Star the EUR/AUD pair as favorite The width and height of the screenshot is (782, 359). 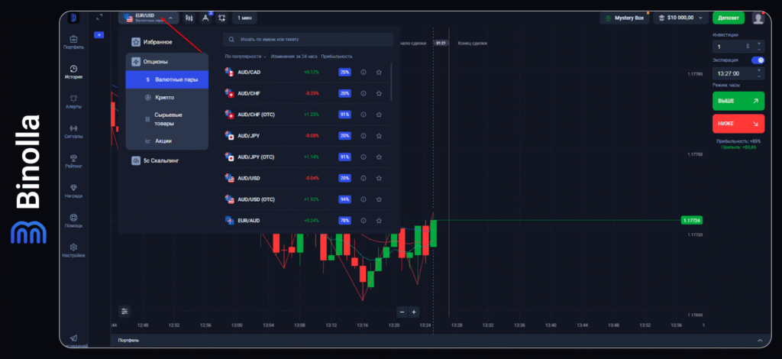tap(379, 220)
